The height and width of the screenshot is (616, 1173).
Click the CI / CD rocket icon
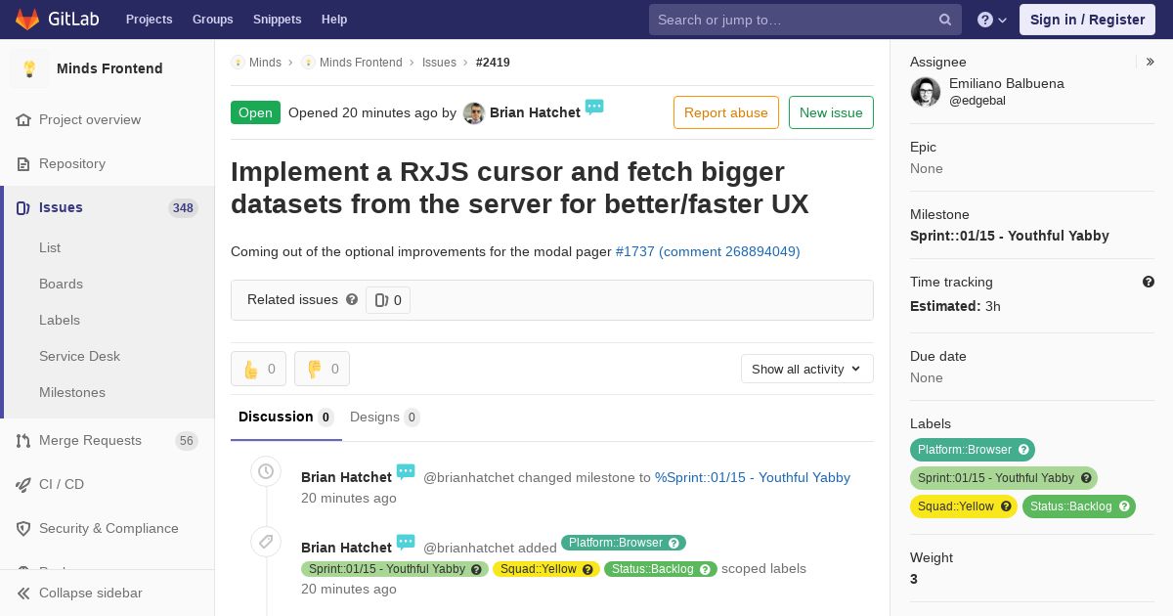point(23,484)
